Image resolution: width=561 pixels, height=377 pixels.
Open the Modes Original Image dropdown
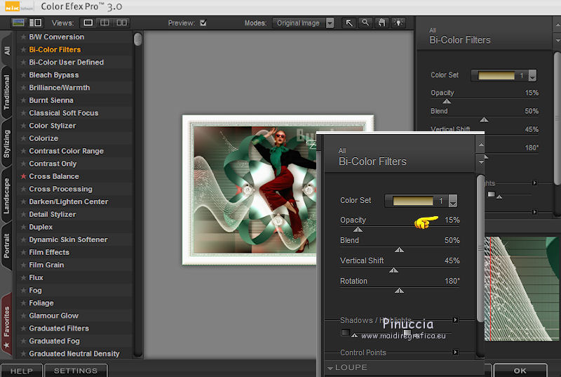(330, 22)
